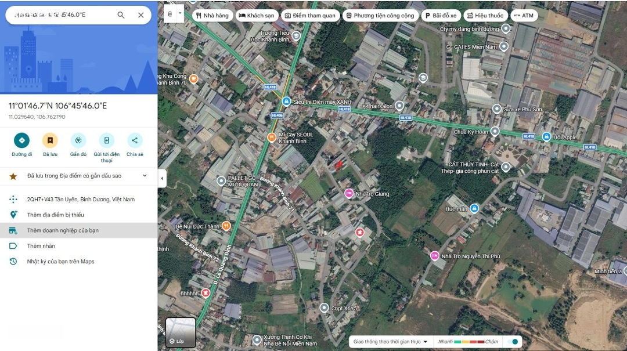Image resolution: width=627 pixels, height=351 pixels.
Task: Select the Nhà trọ Giang lodging marker
Action: 349,193
